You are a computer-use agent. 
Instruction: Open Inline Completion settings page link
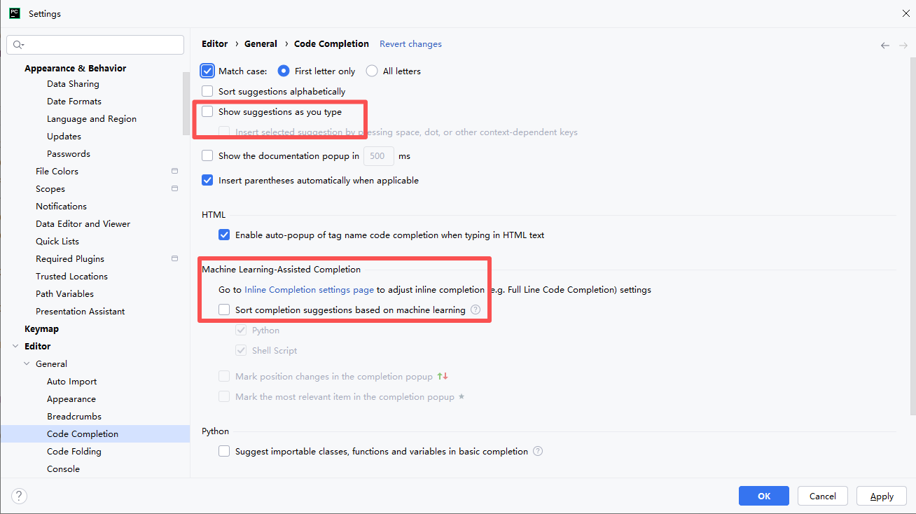tap(309, 289)
